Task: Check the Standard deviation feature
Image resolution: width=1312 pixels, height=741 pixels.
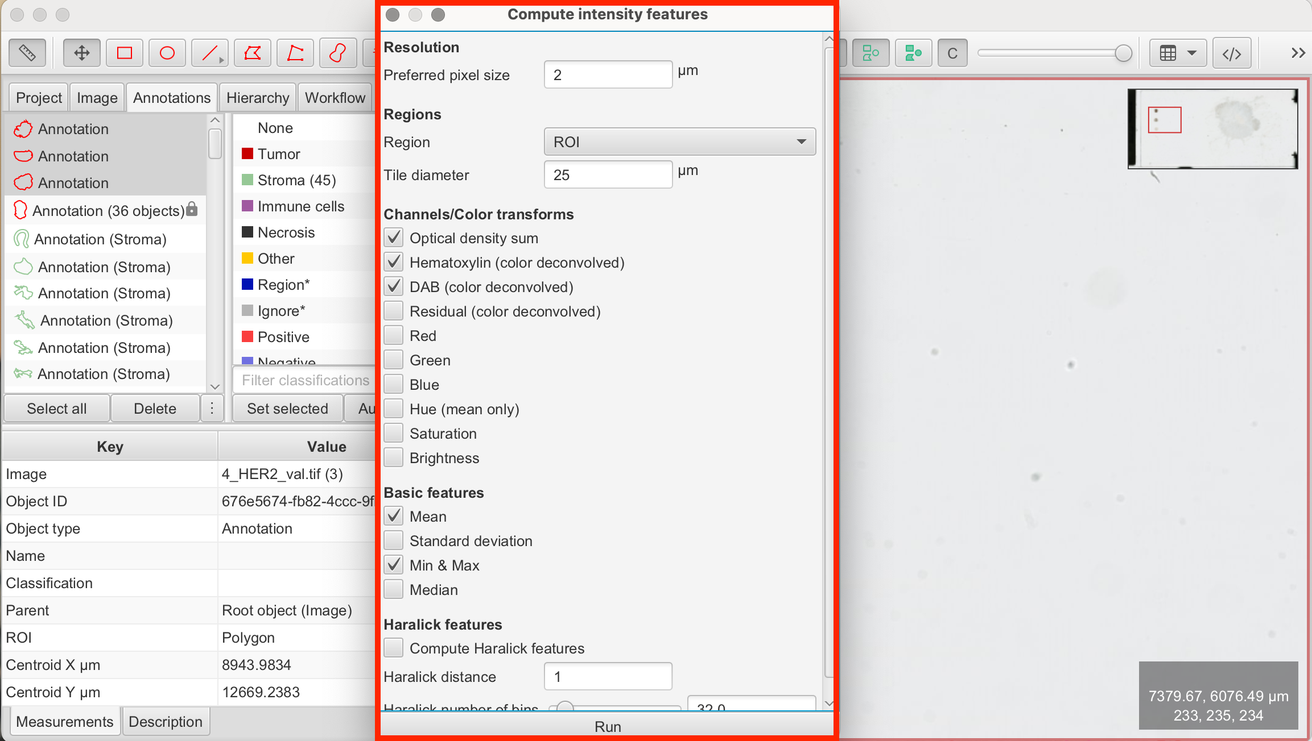Action: [394, 541]
